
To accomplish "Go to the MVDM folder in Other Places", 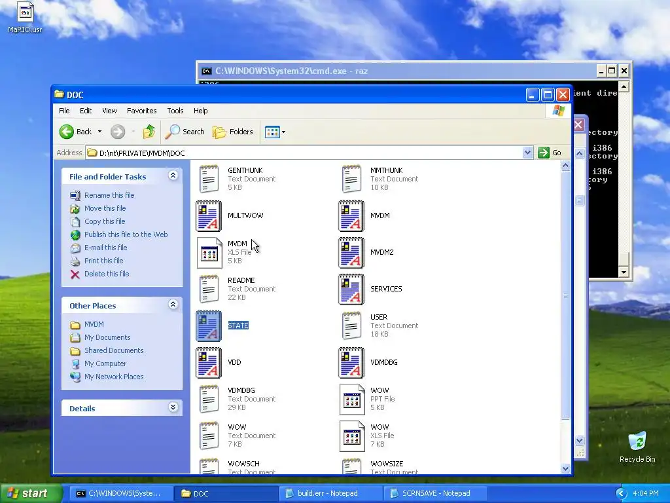I will (94, 324).
